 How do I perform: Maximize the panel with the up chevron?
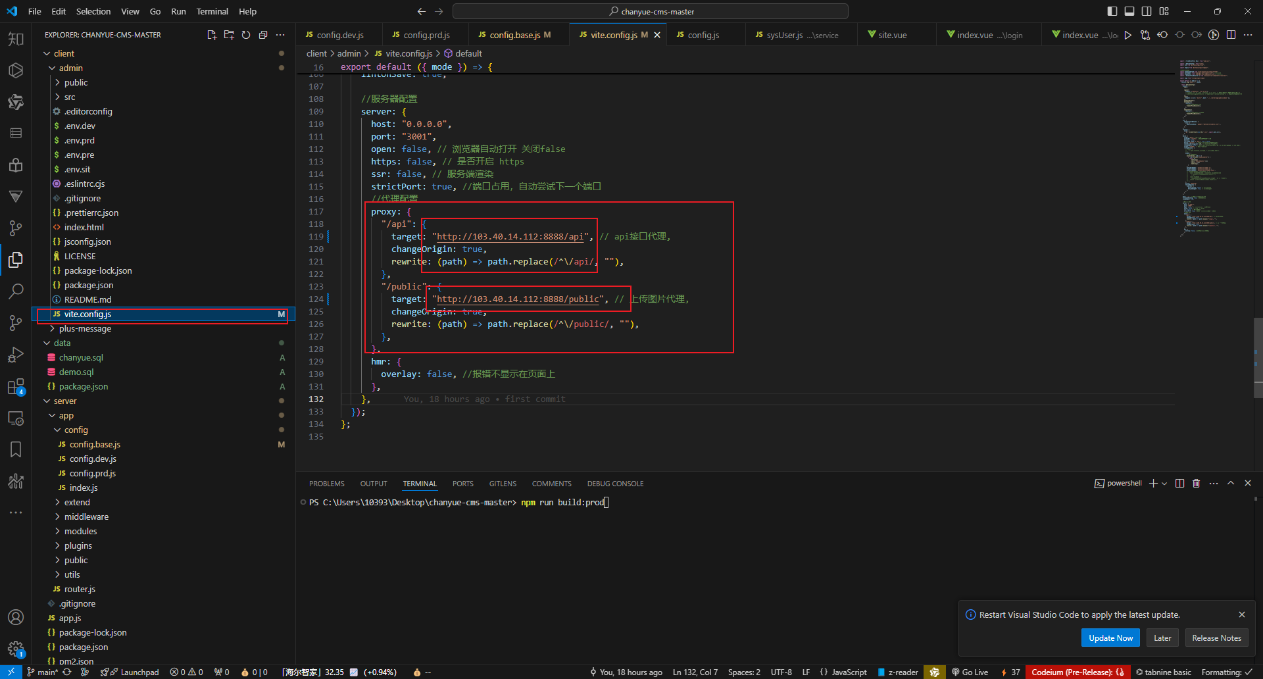[x=1231, y=483]
